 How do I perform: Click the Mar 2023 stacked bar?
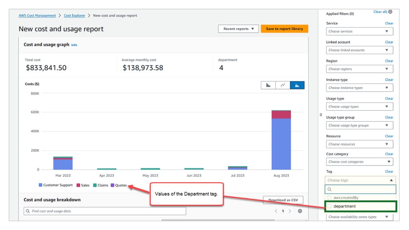(63, 163)
